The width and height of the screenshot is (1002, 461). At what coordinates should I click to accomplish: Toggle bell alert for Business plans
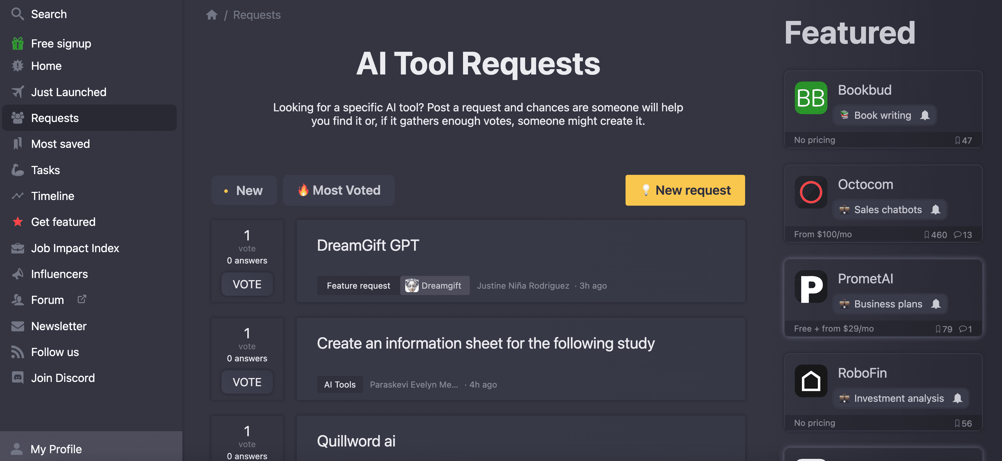(x=936, y=304)
